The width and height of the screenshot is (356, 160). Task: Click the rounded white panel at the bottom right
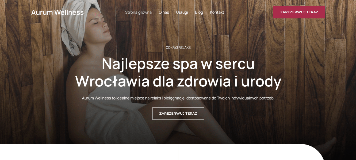coord(250,153)
